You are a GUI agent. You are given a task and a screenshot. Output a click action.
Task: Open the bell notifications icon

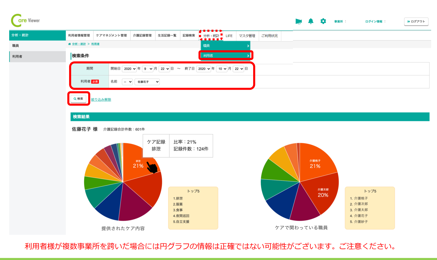tap(311, 21)
